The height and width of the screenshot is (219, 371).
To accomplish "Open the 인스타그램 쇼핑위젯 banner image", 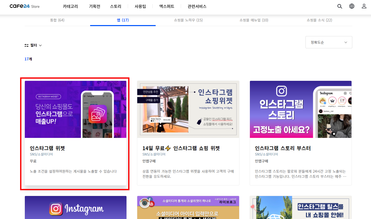I will pyautogui.click(x=188, y=109).
